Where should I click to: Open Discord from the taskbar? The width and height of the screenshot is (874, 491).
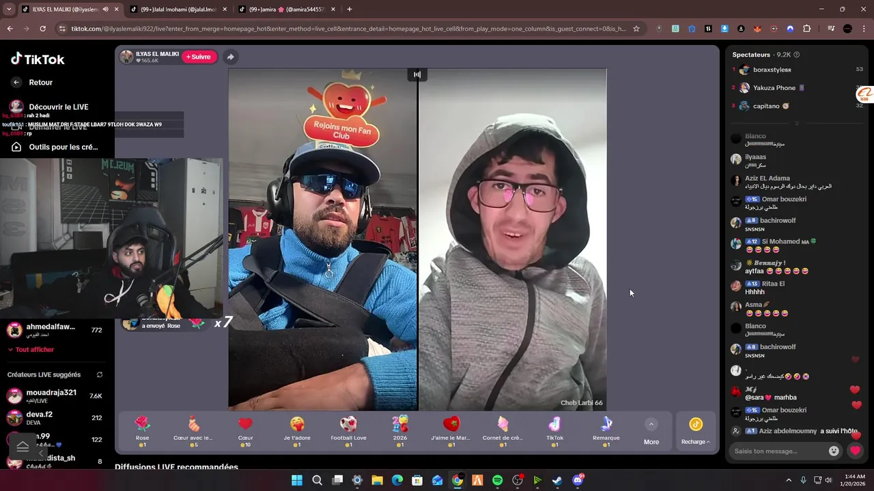578,480
